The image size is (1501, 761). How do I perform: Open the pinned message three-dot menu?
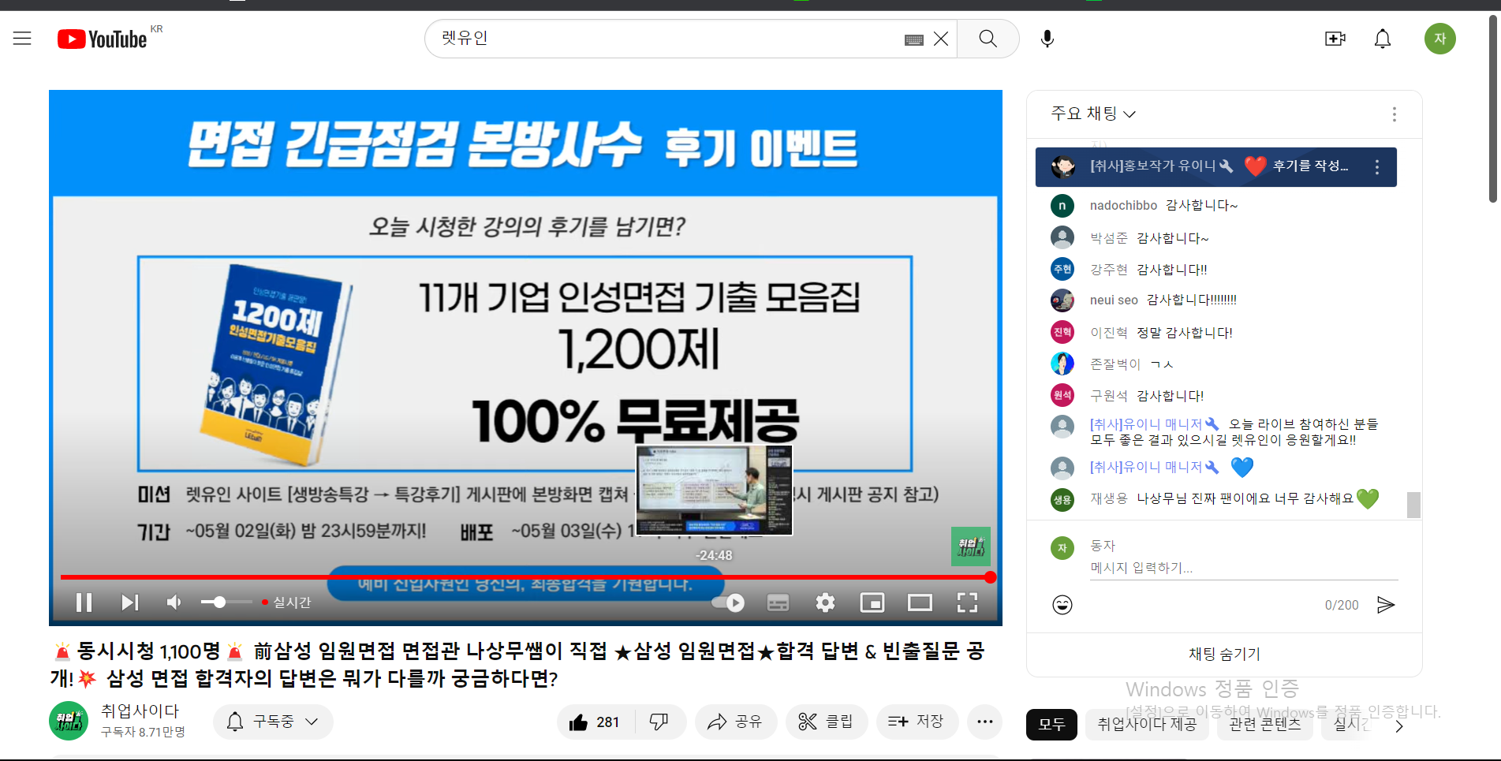1377,167
